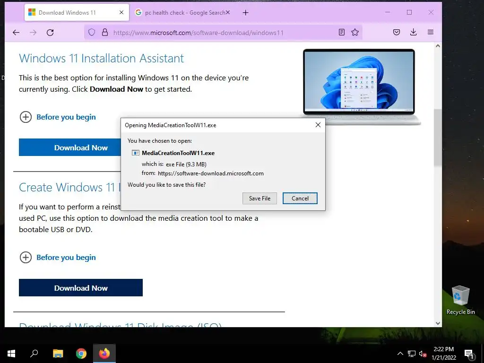Screen dimensions: 484x363
Task: Close the Download Windows 11 tab
Action: [x=121, y=12]
